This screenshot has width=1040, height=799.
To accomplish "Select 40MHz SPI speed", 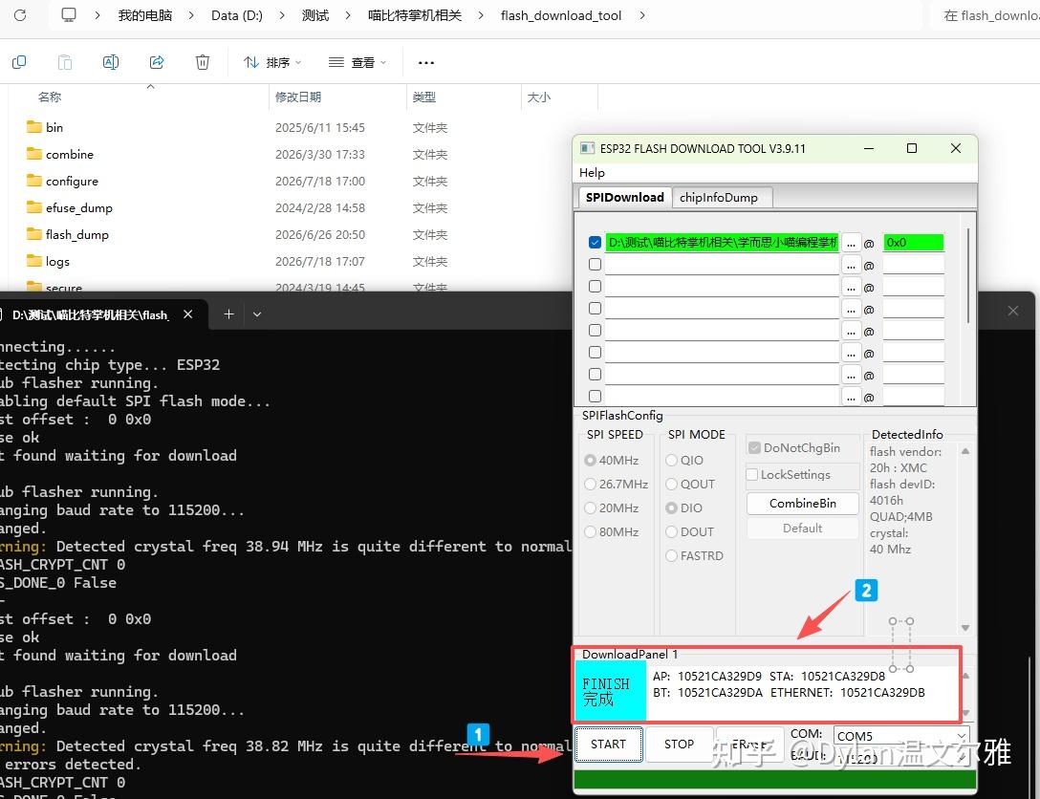I will click(x=590, y=460).
